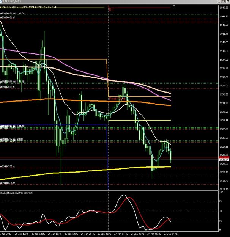Toggle the one-click trading arrow before XAUUSD,M15
This screenshot has height=237, width=230.
1,7
